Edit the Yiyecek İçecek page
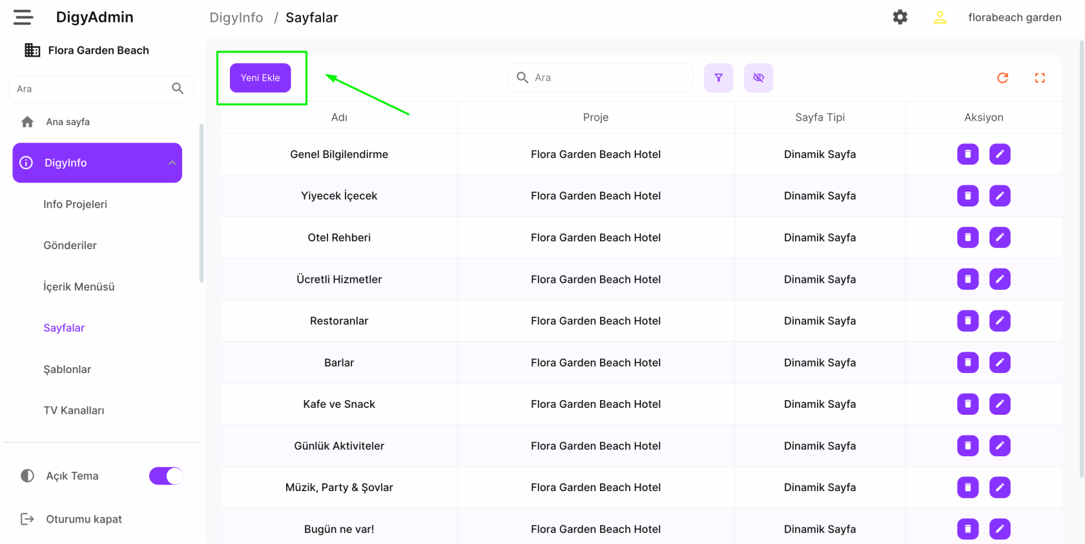The image size is (1085, 544). (x=1000, y=196)
